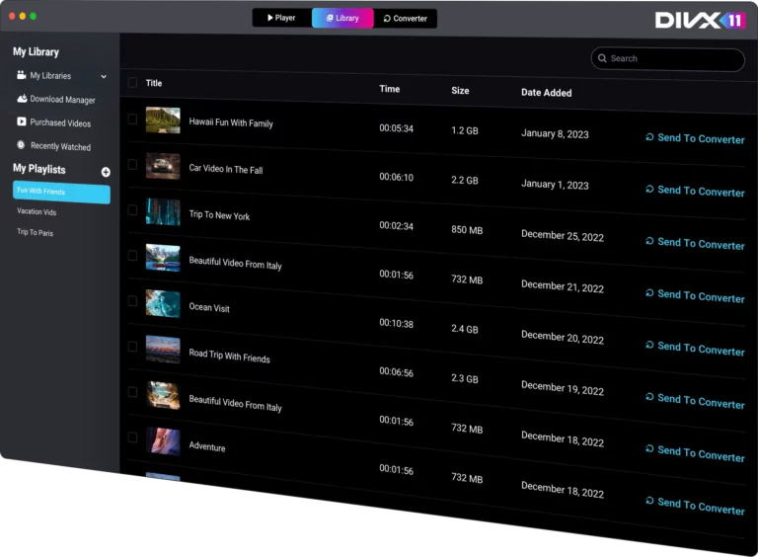758x557 pixels.
Task: Send Hawaii Fun With Family to converter
Action: (x=695, y=138)
